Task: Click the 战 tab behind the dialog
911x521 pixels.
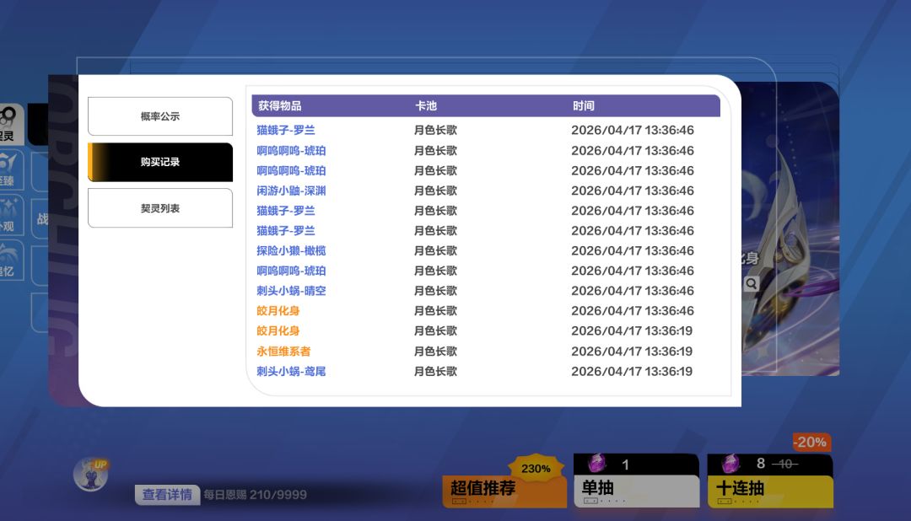Action: pyautogui.click(x=42, y=219)
